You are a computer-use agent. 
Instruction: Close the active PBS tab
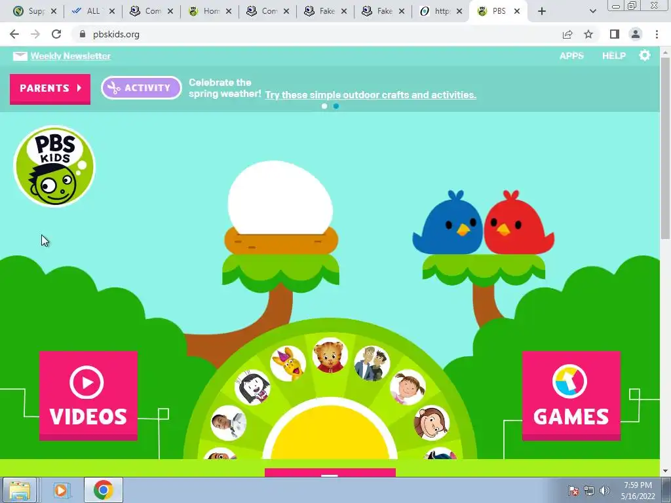point(517,11)
